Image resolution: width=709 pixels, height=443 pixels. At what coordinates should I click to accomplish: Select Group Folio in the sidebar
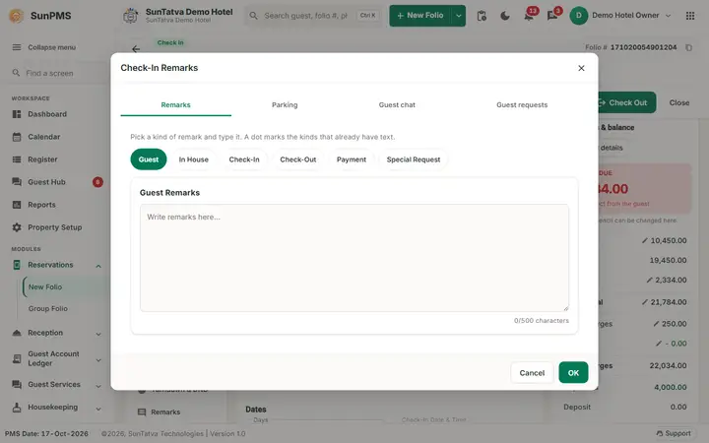pyautogui.click(x=48, y=309)
